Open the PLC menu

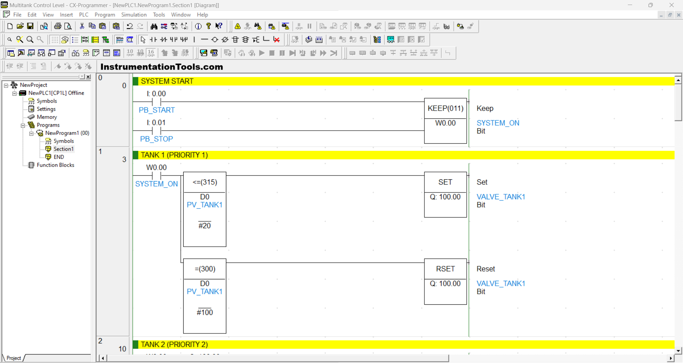[x=84, y=15]
